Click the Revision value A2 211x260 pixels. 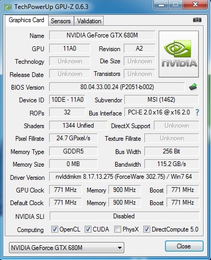coord(140,49)
